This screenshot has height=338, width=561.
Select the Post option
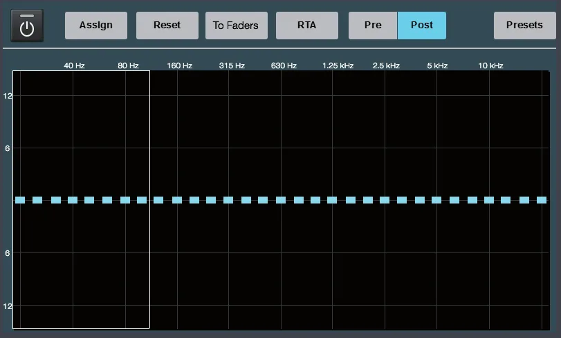click(x=422, y=26)
